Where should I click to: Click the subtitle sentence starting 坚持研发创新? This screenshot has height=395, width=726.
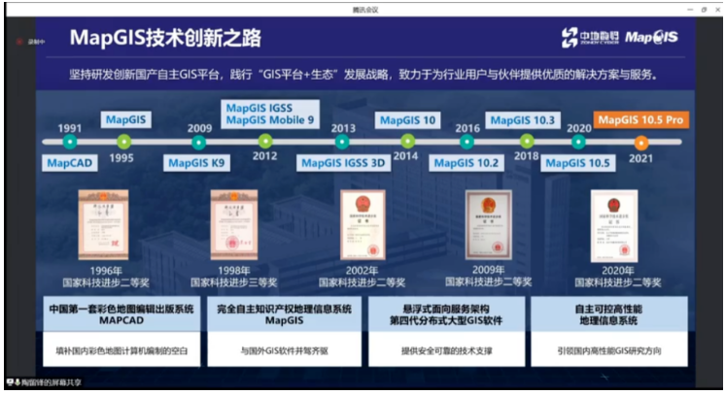coord(363,74)
